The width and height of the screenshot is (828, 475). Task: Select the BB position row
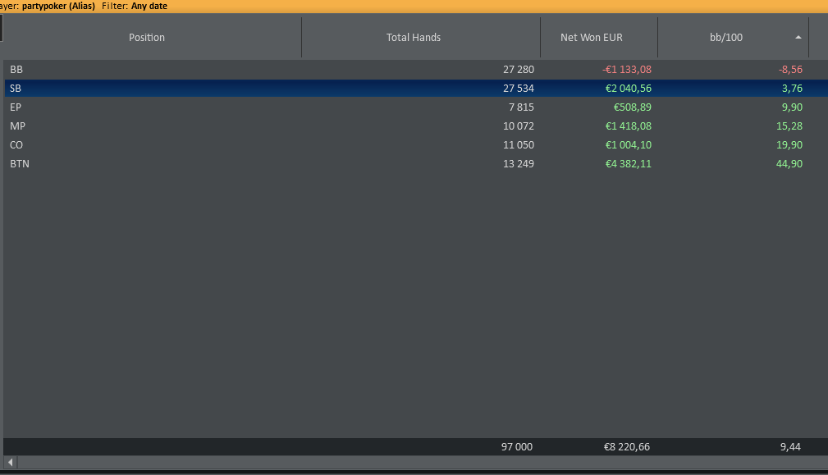click(416, 70)
